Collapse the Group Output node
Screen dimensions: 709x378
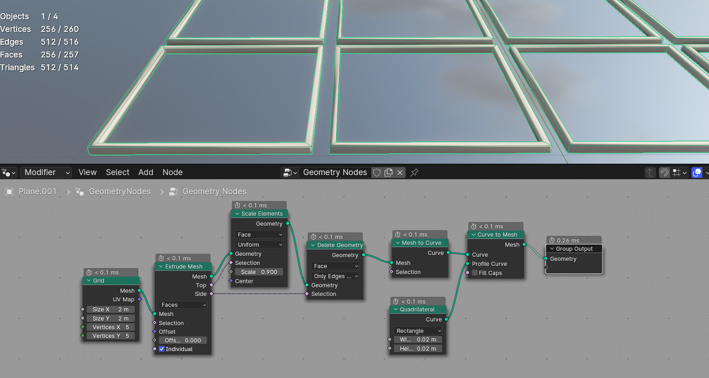coord(552,249)
